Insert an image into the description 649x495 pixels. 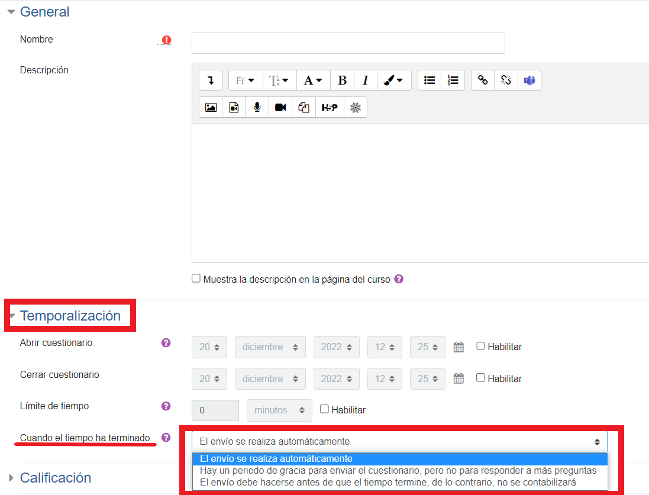click(211, 108)
